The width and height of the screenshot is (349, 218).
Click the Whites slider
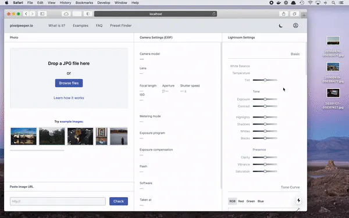coord(265,131)
